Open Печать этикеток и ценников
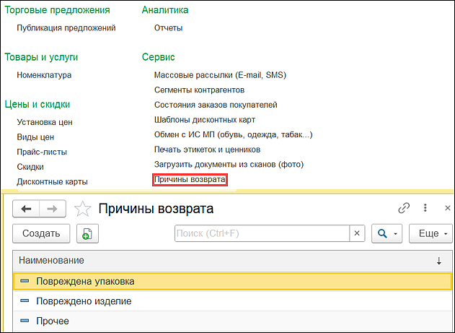 point(207,150)
